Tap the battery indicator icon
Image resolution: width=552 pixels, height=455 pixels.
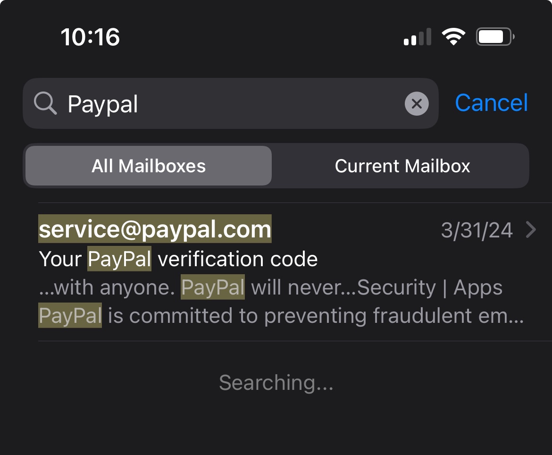click(495, 37)
